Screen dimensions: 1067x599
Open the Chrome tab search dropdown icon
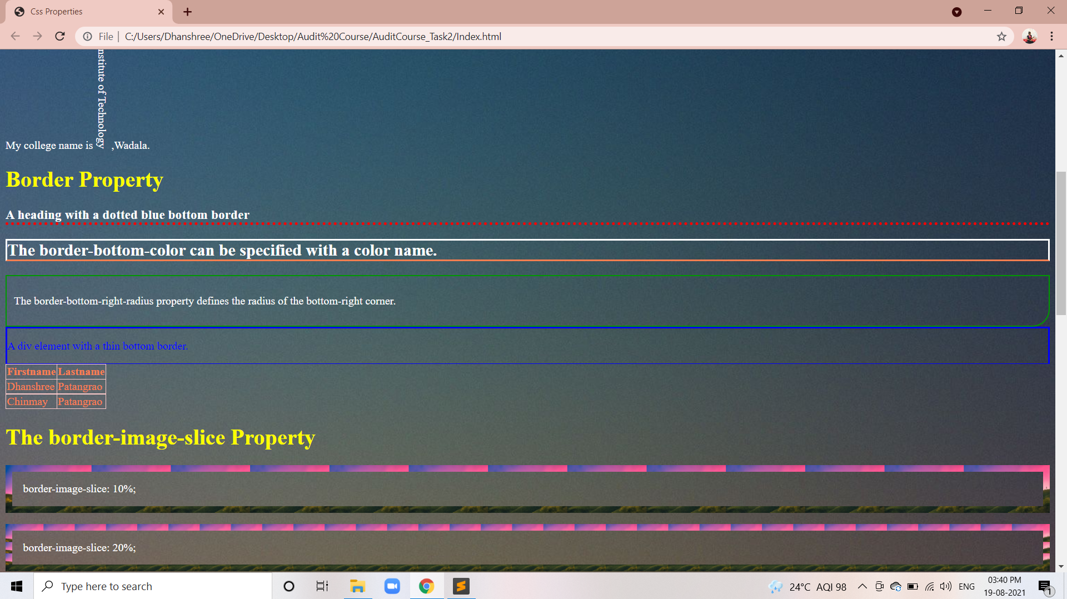click(x=956, y=12)
